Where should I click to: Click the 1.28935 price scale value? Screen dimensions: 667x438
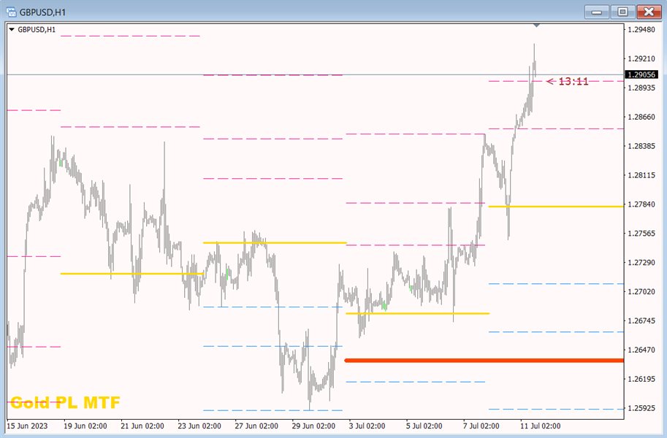click(641, 88)
